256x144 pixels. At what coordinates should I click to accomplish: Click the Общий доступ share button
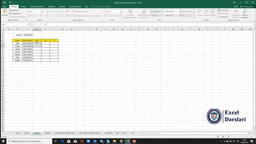coord(247,6)
